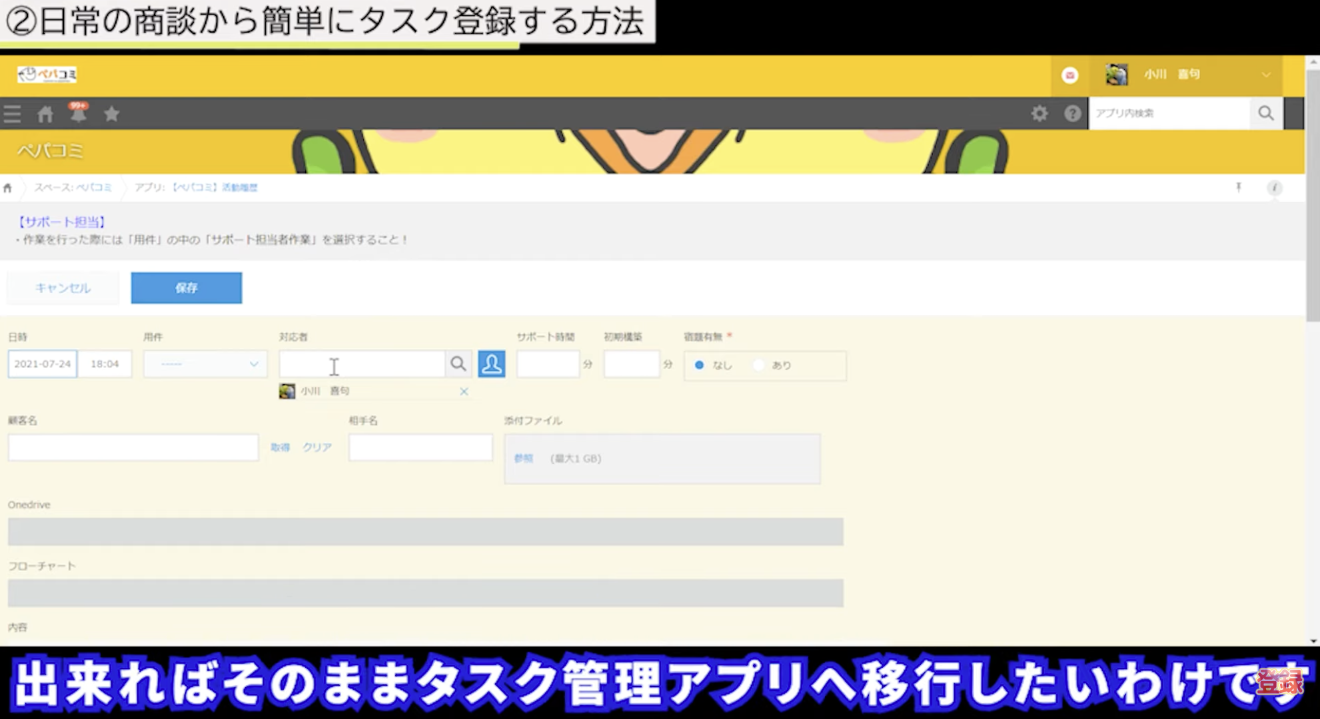
Task: Open the settings gear icon
Action: [x=1039, y=113]
